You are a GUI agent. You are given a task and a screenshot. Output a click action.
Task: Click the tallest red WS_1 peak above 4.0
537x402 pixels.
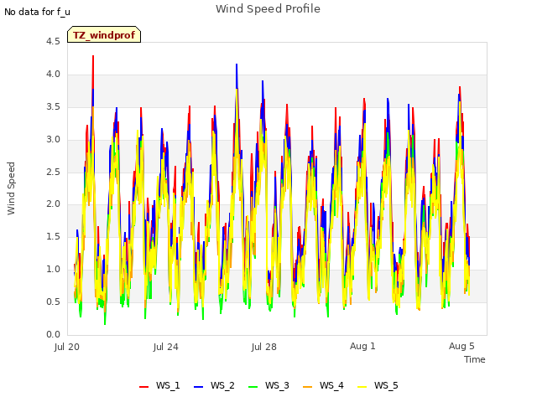coord(93,57)
